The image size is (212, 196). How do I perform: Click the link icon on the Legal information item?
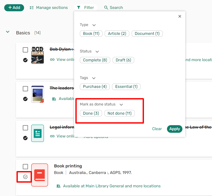[52, 136]
